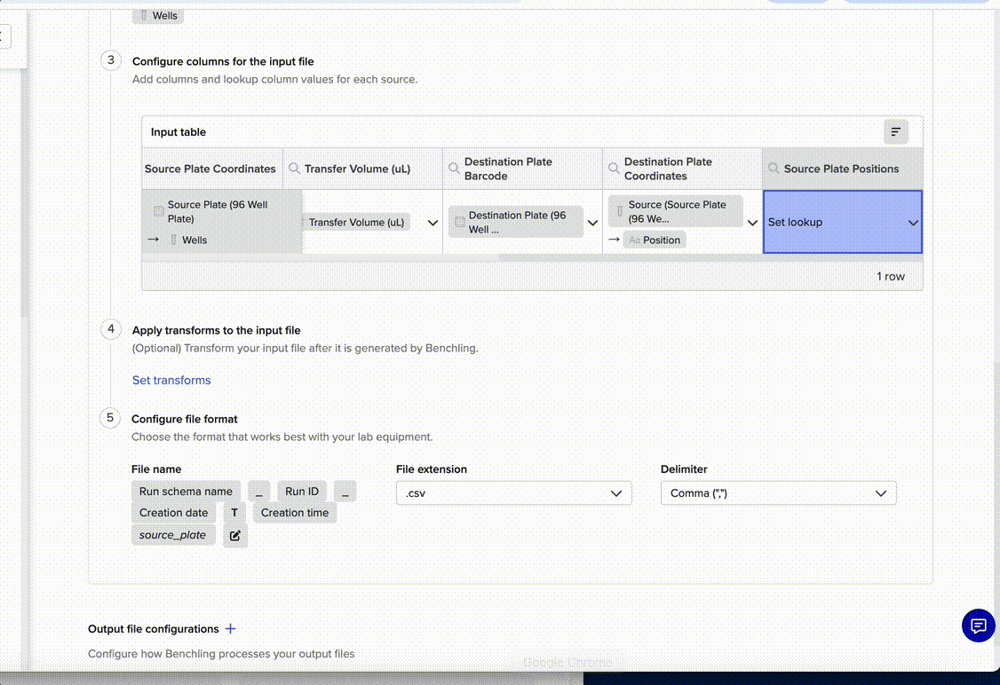Open the chat support bubble icon
This screenshot has height=685, width=1000.
point(978,626)
